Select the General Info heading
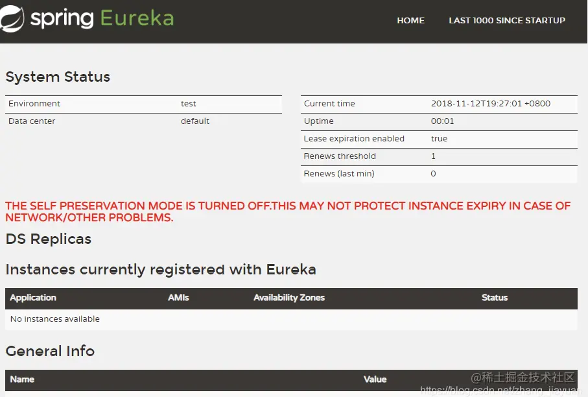 click(x=50, y=351)
